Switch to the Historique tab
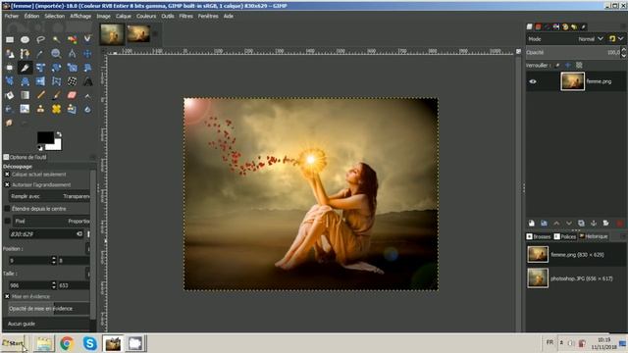628x353 pixels. 594,236
